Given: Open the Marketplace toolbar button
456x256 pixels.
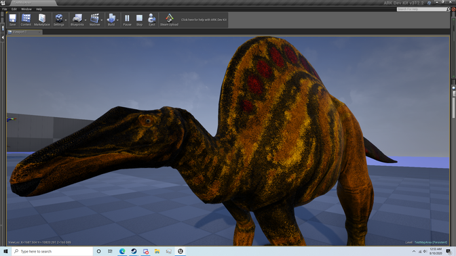Looking at the screenshot, I should click(42, 20).
